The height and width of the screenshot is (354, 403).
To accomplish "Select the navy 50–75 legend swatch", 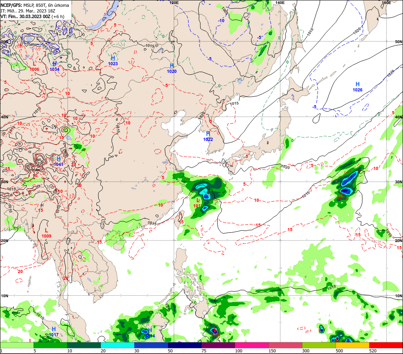I will [185, 345].
